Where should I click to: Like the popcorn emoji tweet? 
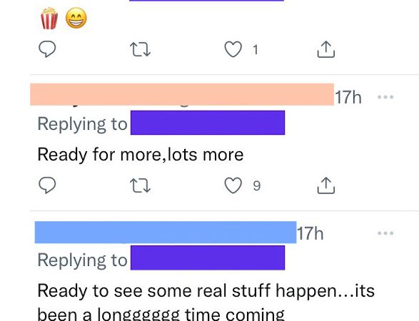[233, 49]
